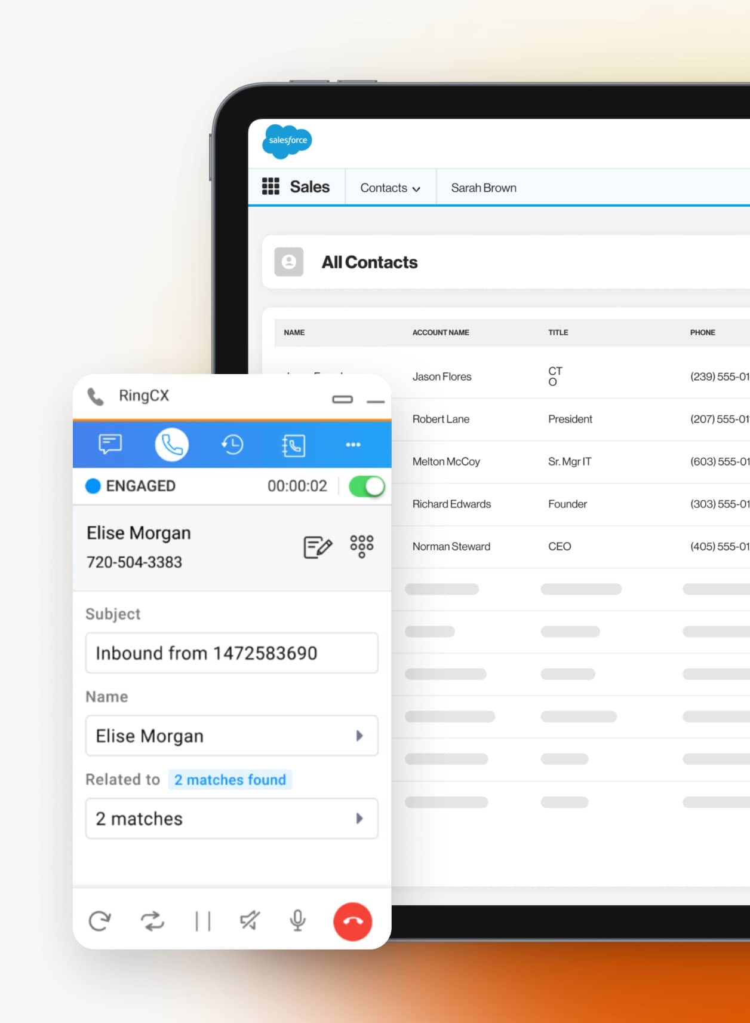Open the call notes edit icon
This screenshot has width=750, height=1023.
coord(317,547)
